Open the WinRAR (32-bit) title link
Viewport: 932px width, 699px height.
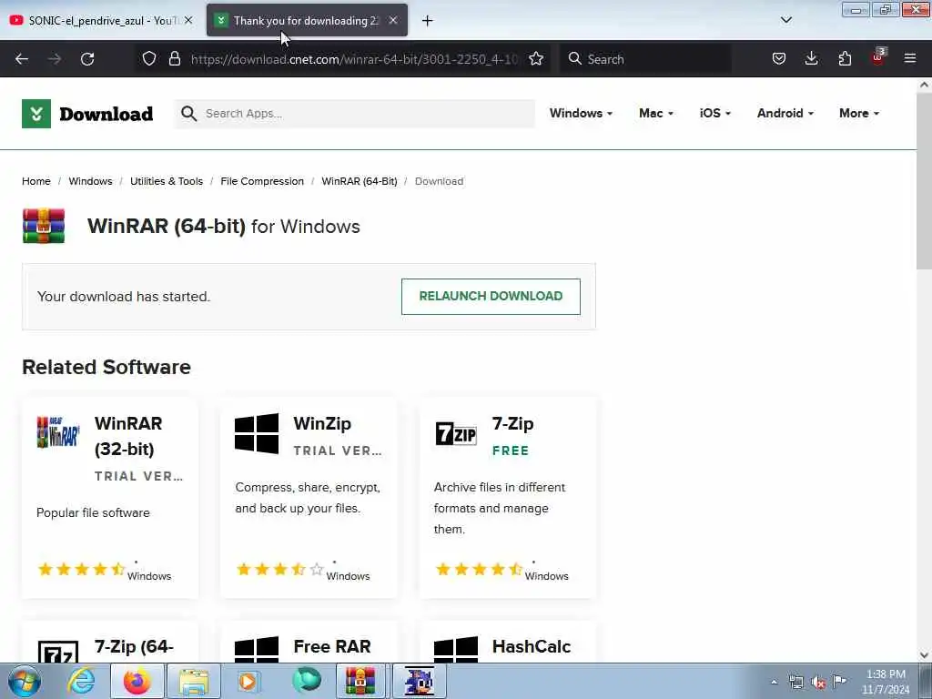pos(128,436)
